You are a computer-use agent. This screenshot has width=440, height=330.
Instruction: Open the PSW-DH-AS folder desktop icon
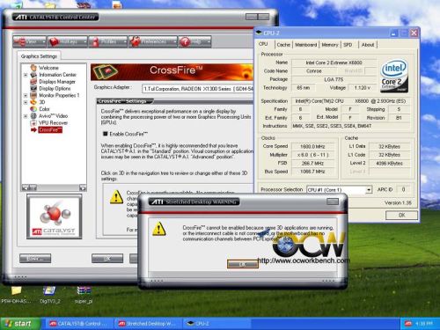pos(16,295)
